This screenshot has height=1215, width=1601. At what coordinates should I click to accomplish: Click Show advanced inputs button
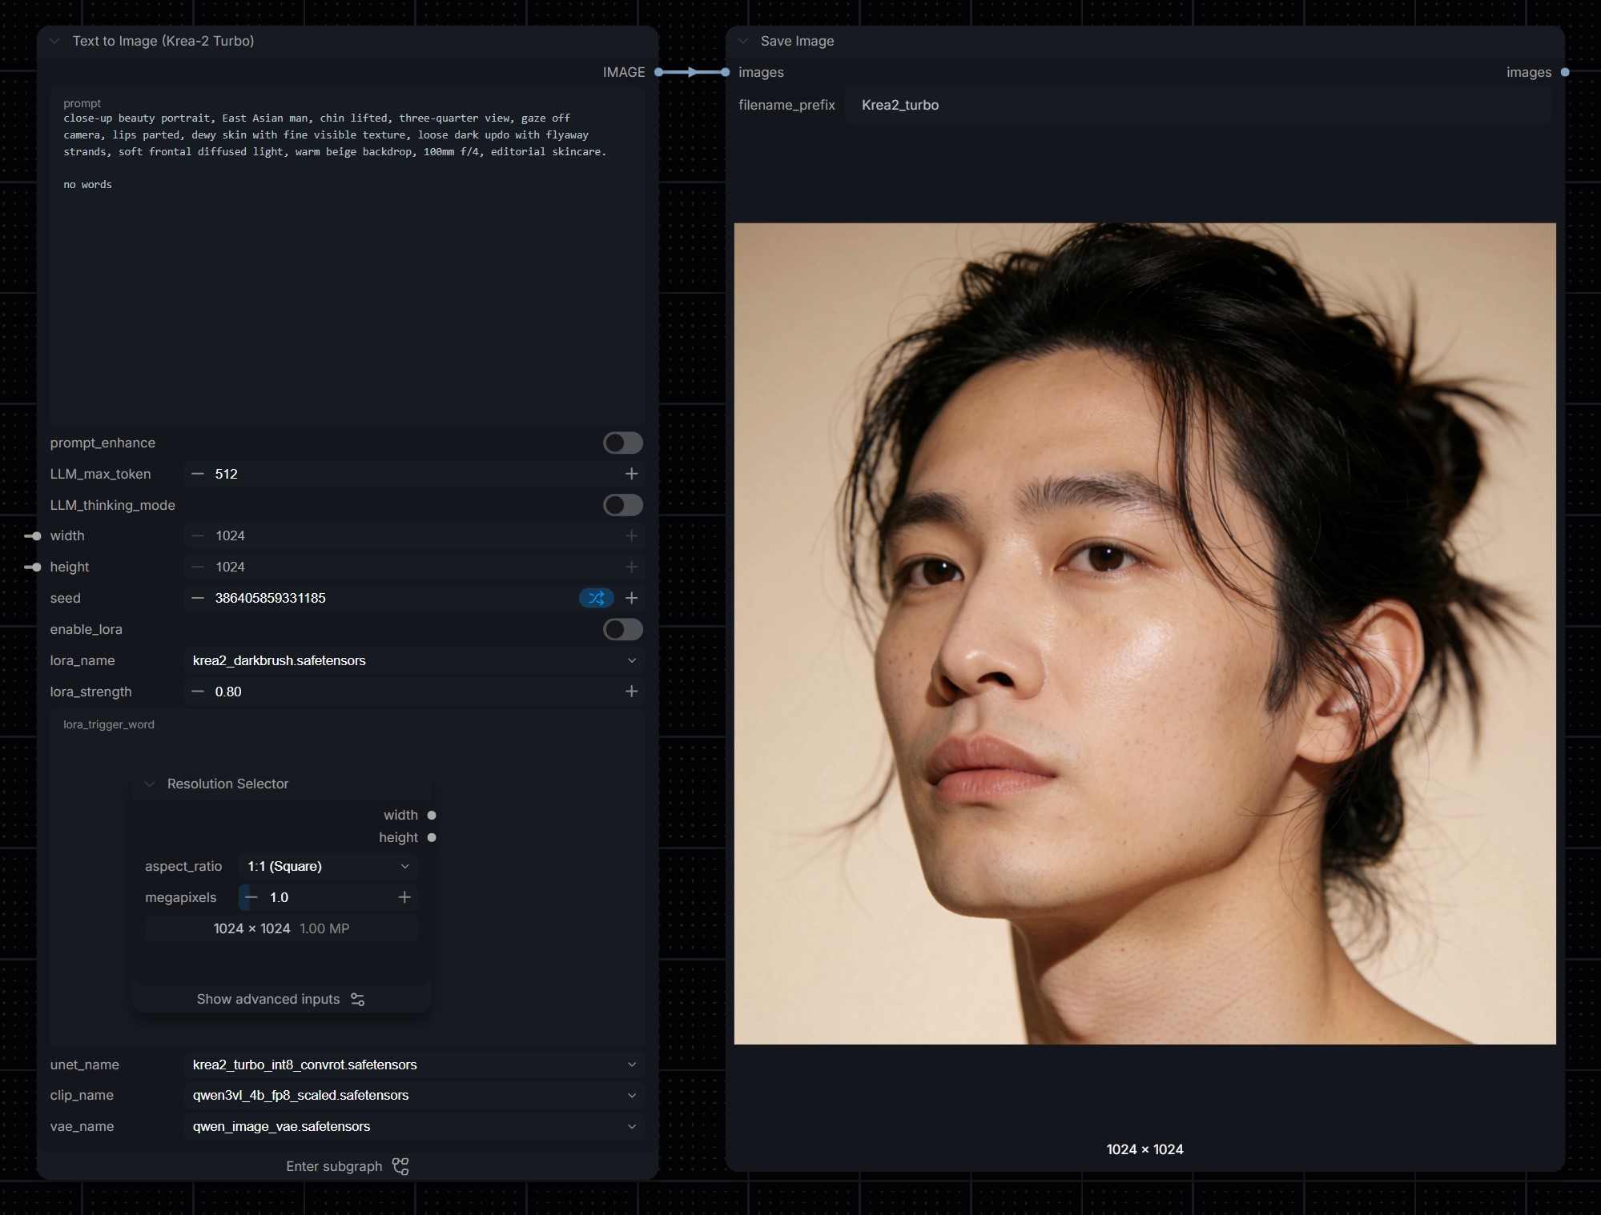point(281,999)
